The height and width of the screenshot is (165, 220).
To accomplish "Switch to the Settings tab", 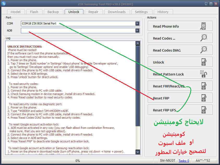I will [141, 12].
